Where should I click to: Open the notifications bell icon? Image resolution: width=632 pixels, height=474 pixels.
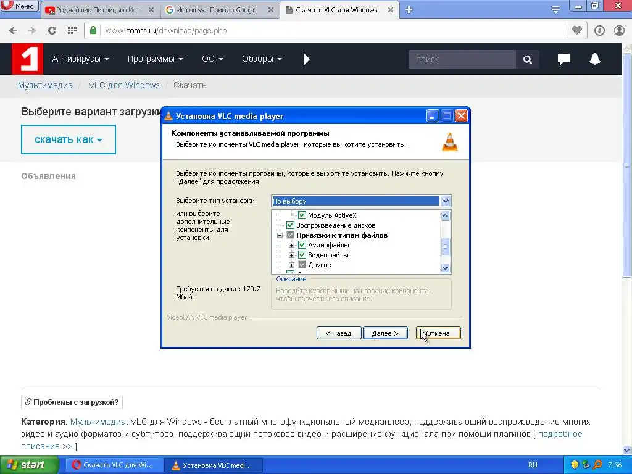(x=595, y=59)
